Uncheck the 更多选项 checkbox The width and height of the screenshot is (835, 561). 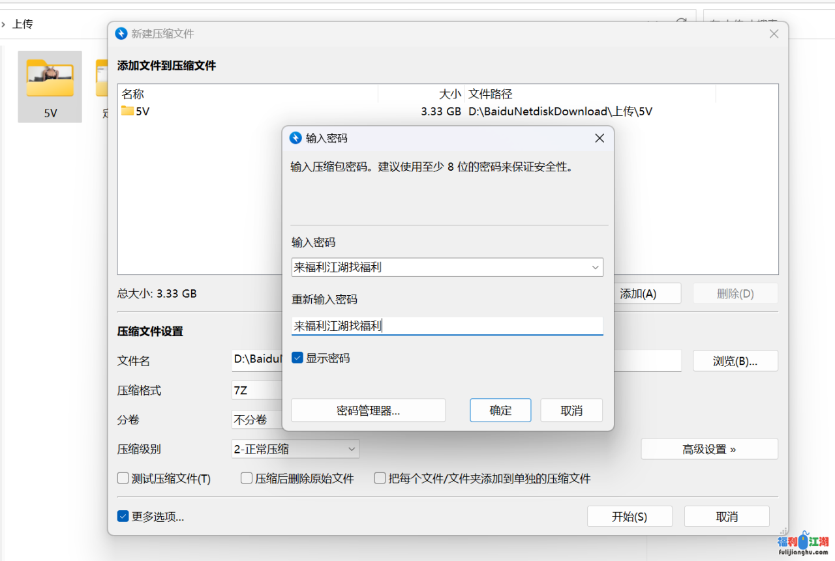pyautogui.click(x=123, y=516)
